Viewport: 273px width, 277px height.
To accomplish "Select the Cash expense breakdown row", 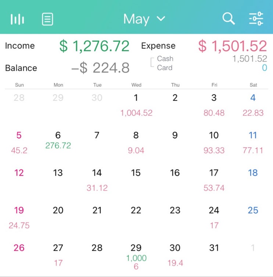I will click(x=209, y=59).
